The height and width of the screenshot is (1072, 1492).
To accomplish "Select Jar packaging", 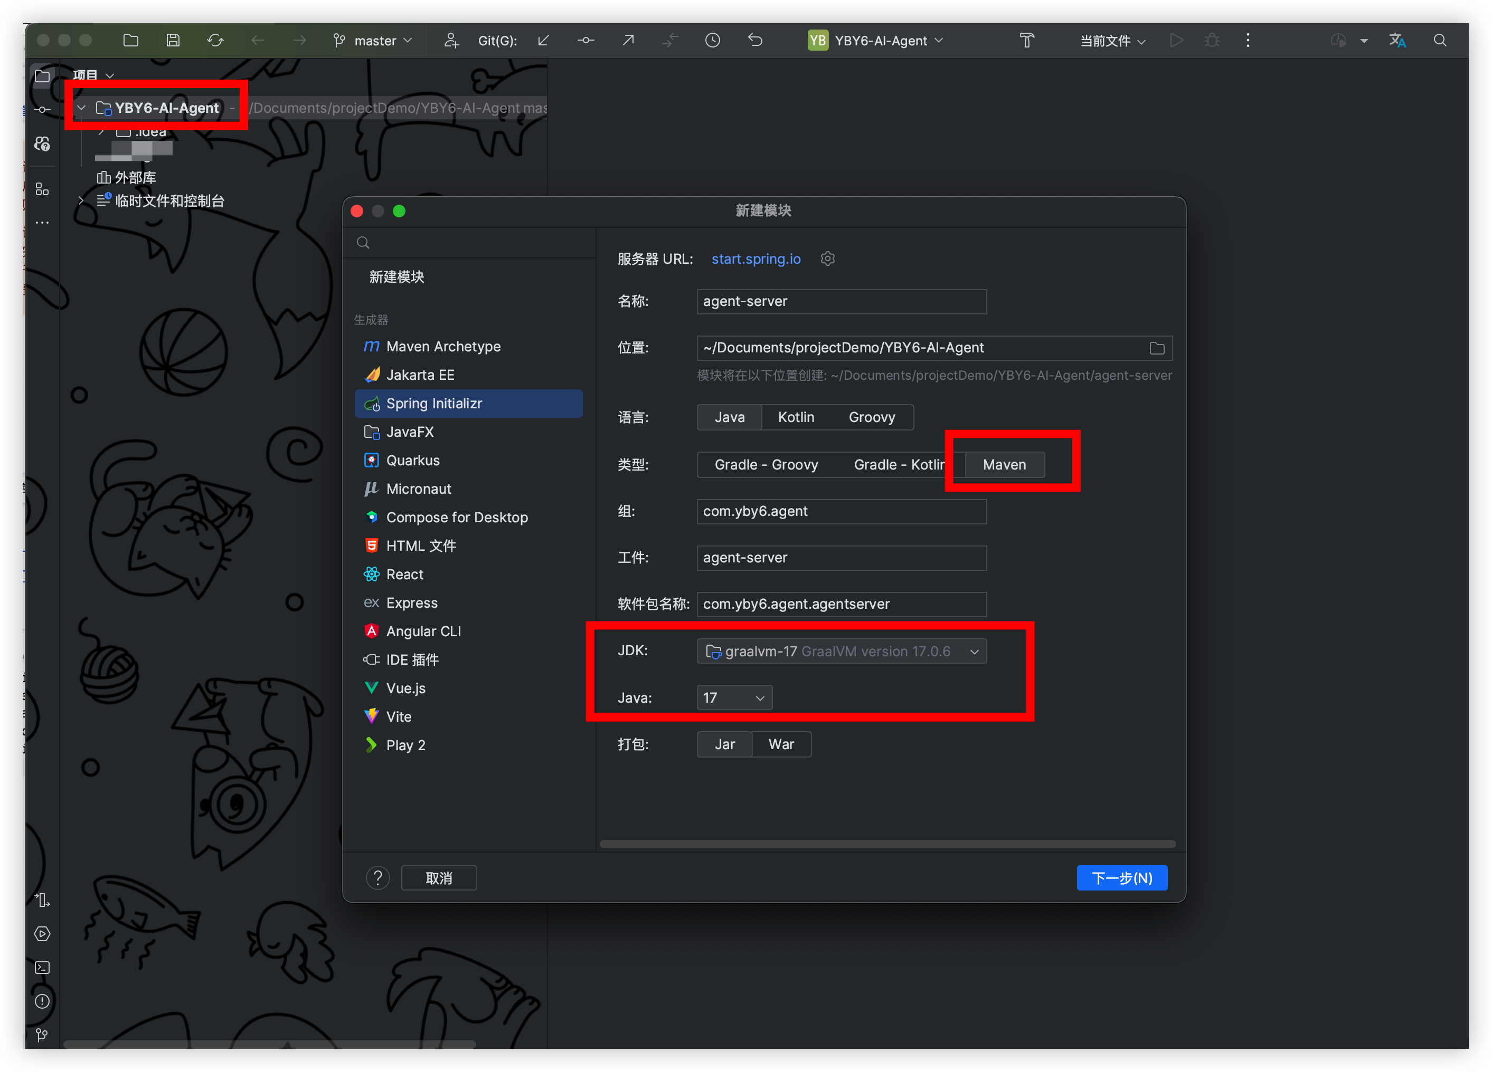I will click(724, 744).
